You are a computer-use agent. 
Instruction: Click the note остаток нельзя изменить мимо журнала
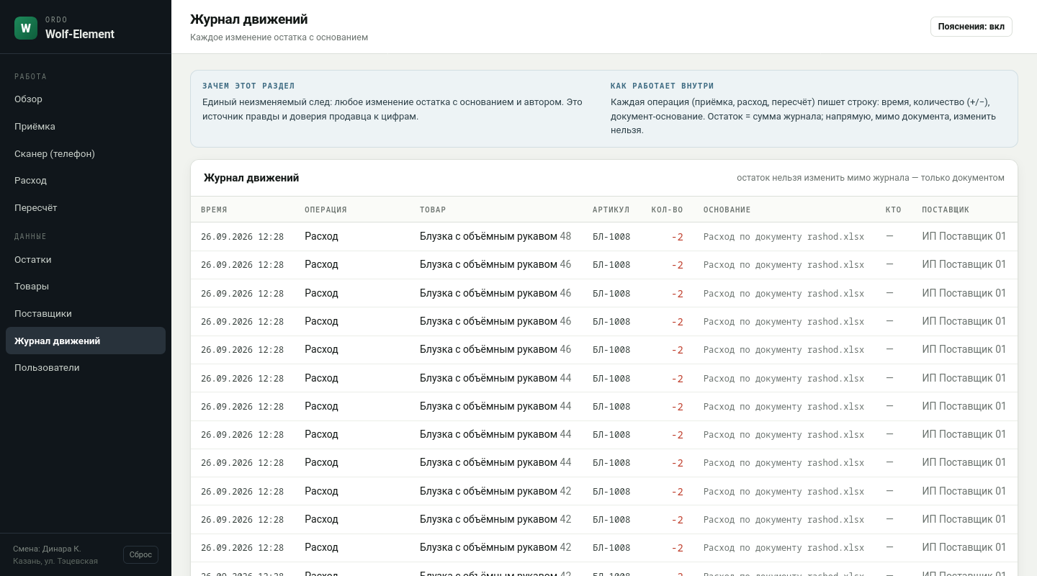pos(871,178)
